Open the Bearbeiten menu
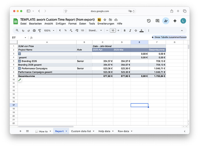Viewport: 199px width, 147px height. [35, 24]
